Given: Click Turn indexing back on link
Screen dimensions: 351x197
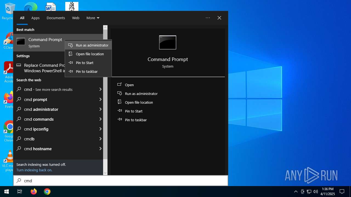Looking at the screenshot, I should (x=34, y=170).
